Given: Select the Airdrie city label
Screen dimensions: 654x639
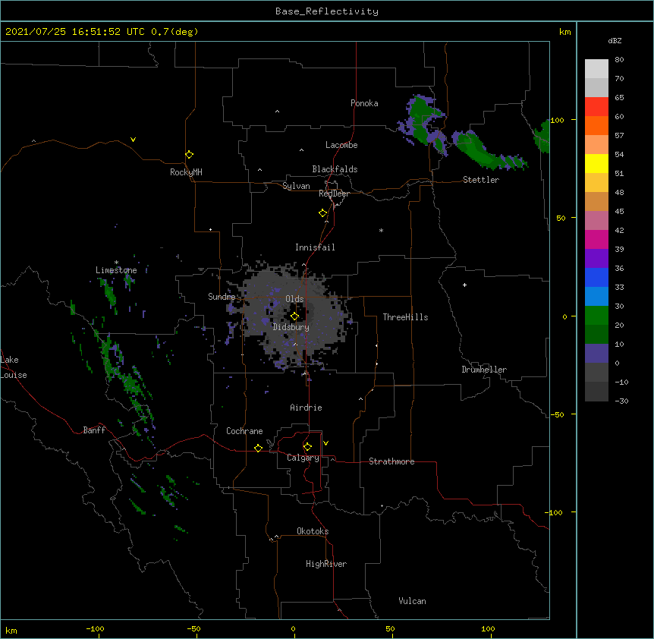Looking at the screenshot, I should pyautogui.click(x=307, y=408).
